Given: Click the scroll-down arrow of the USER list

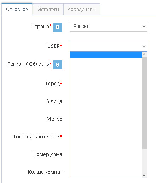Looking at the screenshot, I should point(144,175).
